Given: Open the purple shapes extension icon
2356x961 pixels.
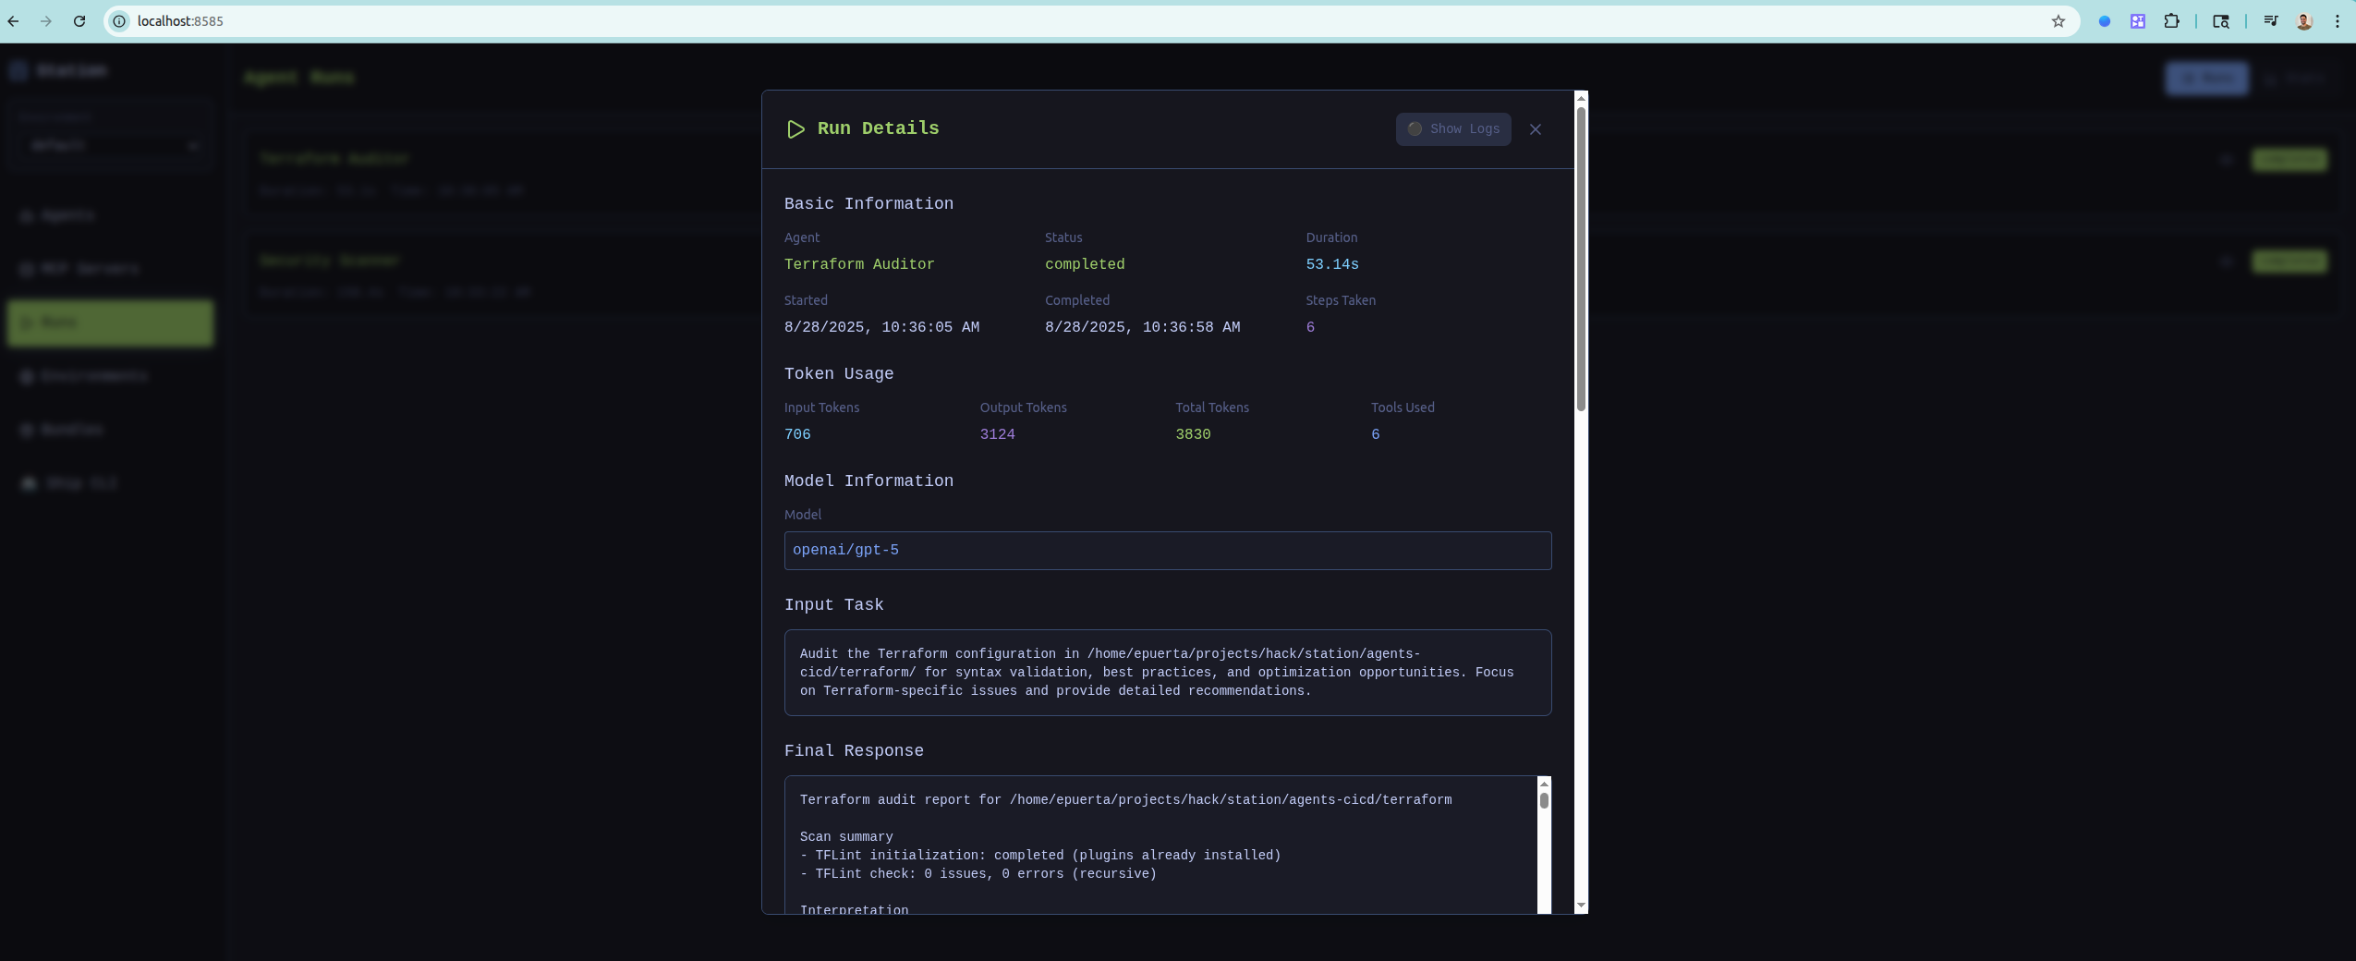Looking at the screenshot, I should 2138,21.
